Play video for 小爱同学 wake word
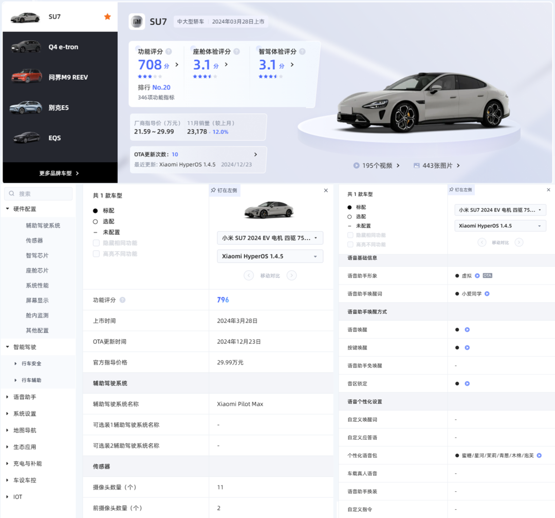 coord(487,294)
